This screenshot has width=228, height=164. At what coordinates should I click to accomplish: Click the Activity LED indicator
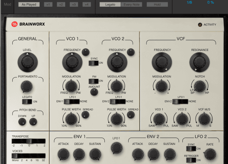tap(200, 25)
